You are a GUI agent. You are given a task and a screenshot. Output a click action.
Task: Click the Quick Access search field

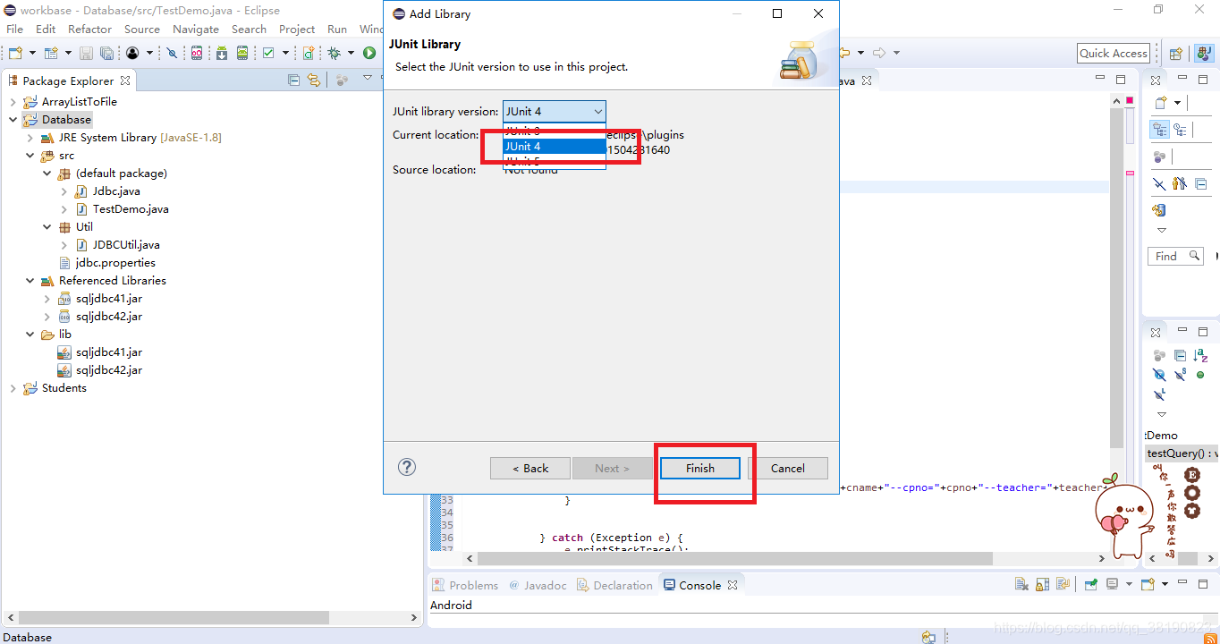pyautogui.click(x=1114, y=54)
